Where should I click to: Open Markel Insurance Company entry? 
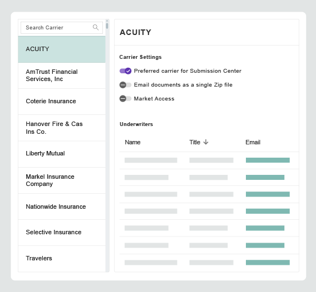[62, 180]
